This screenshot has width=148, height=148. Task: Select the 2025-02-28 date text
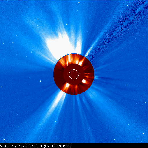coord(17,146)
